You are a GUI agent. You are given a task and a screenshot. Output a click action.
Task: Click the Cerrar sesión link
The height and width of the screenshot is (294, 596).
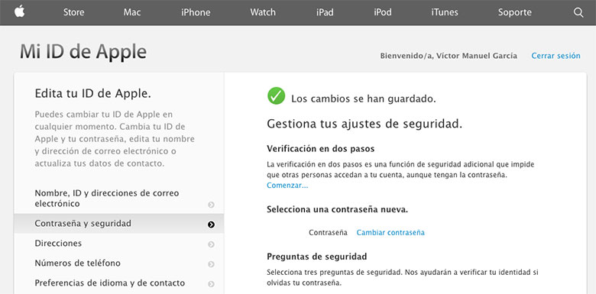(x=556, y=56)
